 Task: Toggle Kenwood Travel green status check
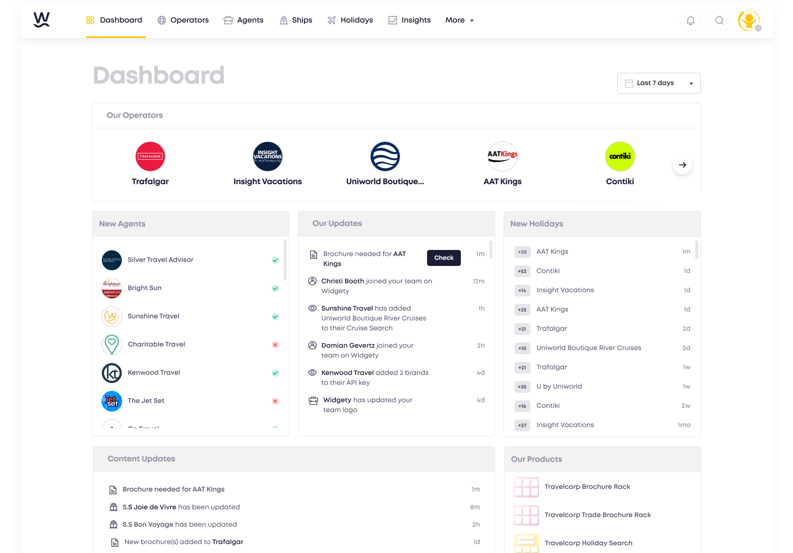(x=275, y=373)
